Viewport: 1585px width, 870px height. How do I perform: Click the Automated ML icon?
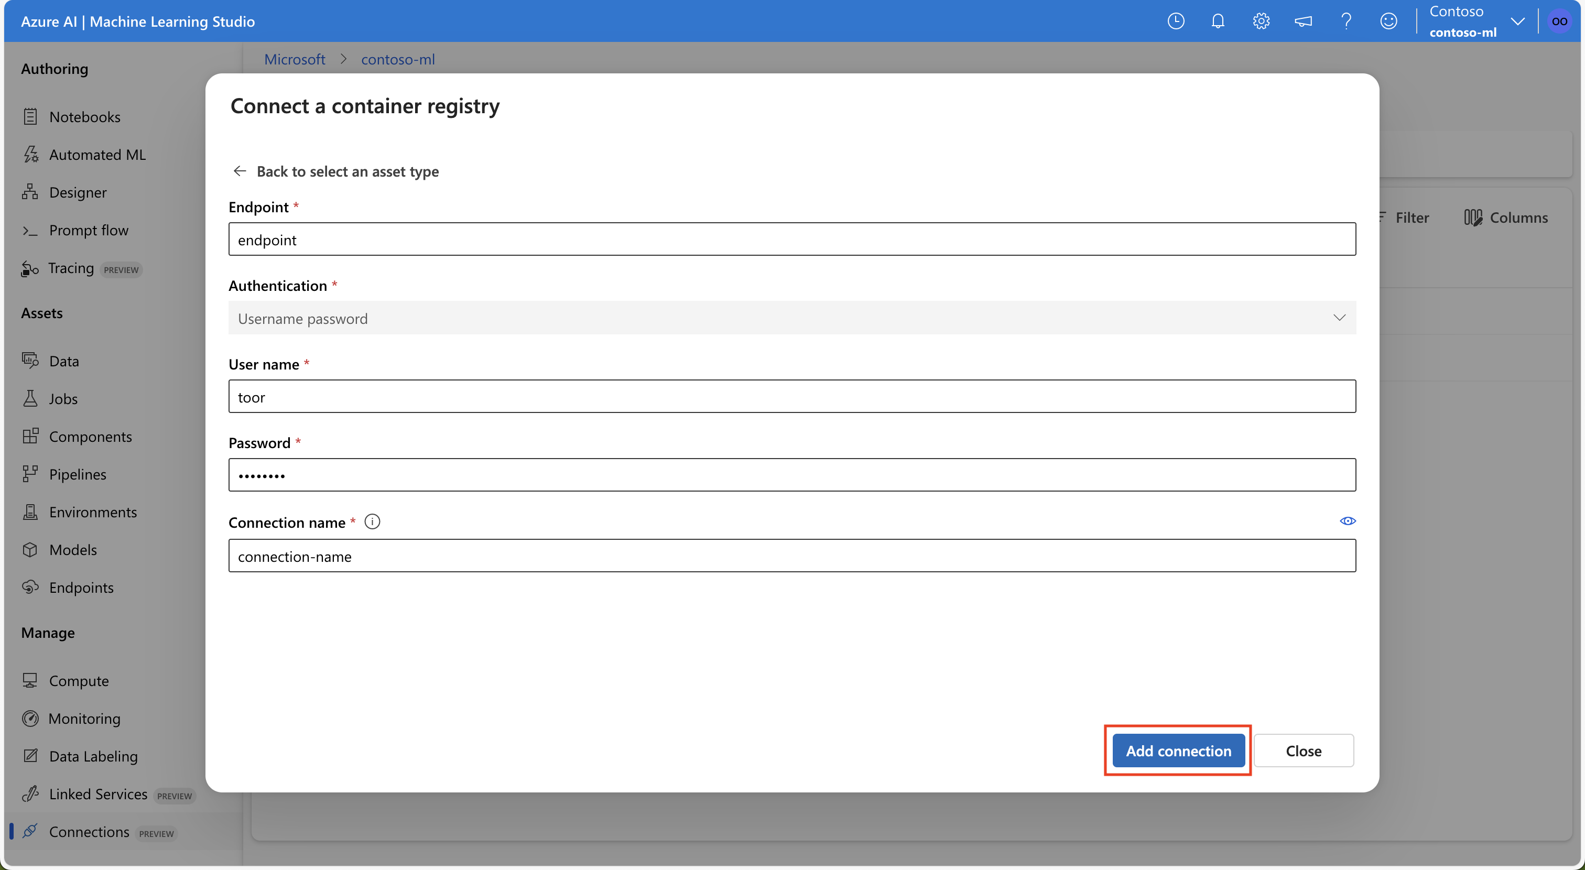pos(32,153)
